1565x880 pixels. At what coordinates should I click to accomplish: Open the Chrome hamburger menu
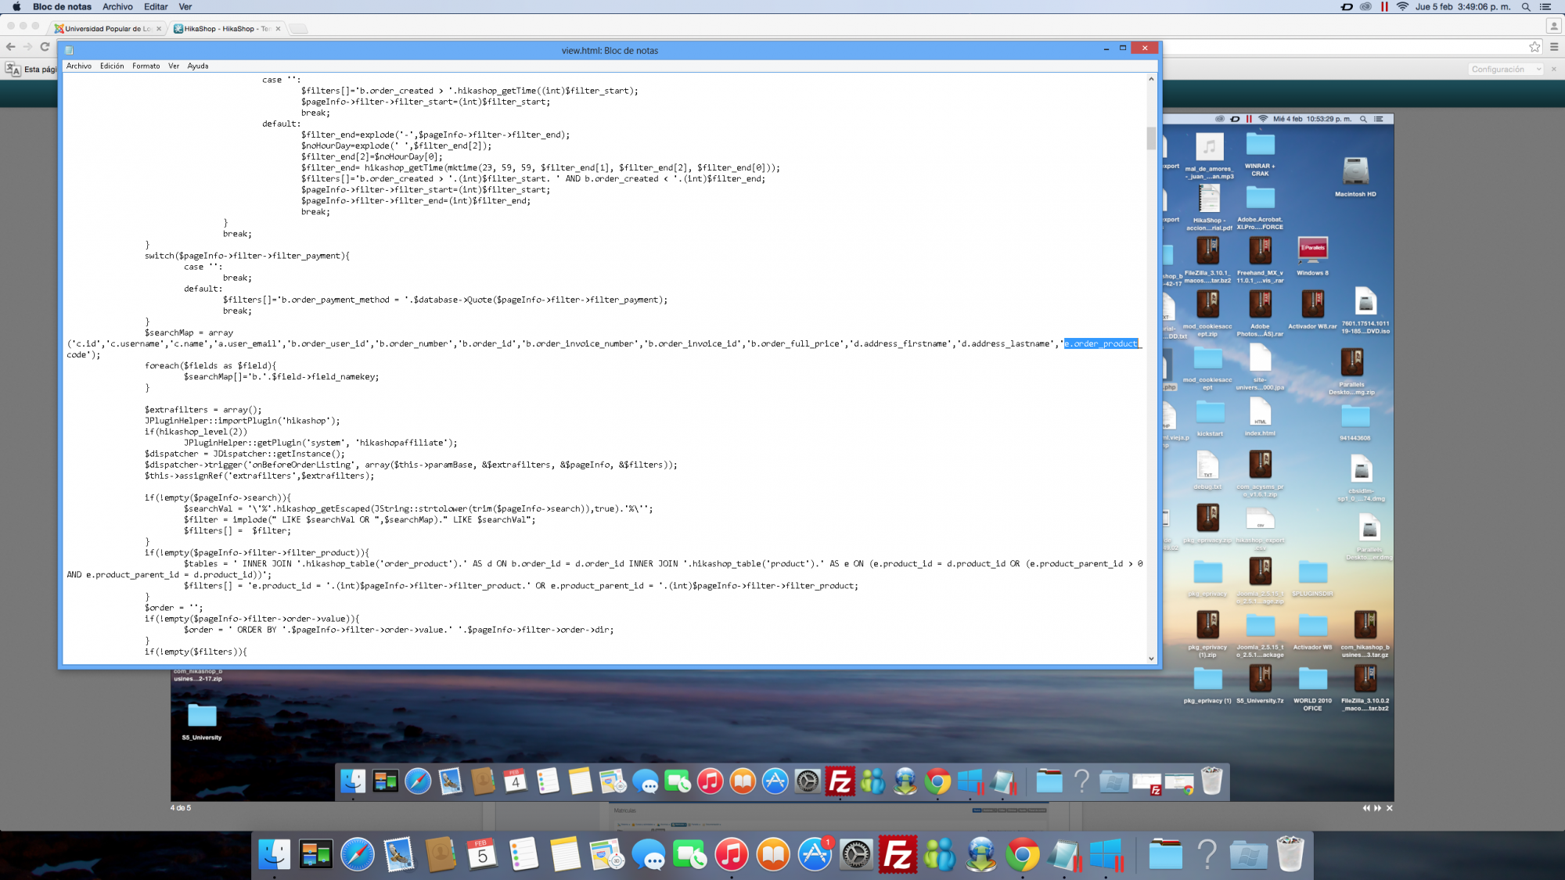click(x=1554, y=47)
